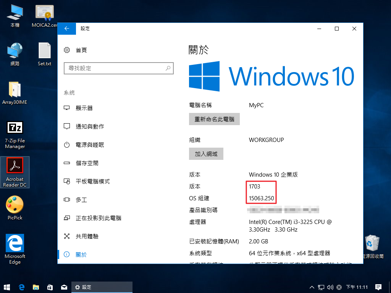
Task: Click the OS build value 15063.250
Action: (261, 198)
